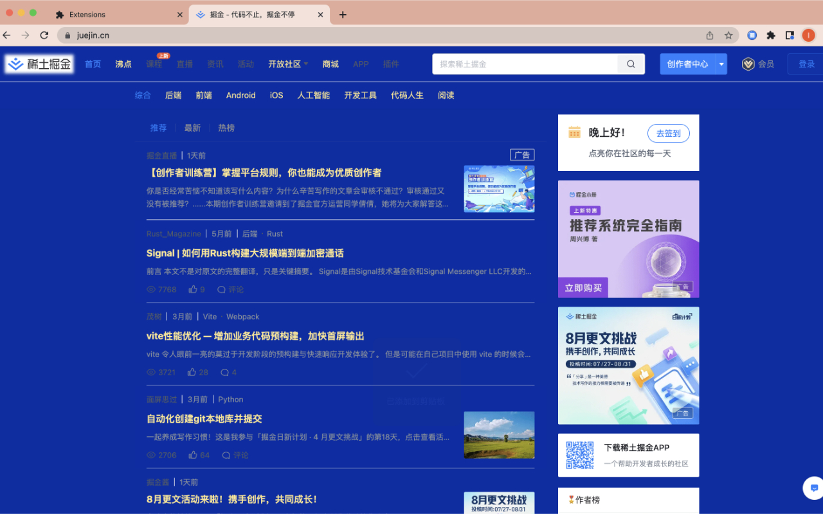Open the 【创作者训练营】 article title
Screen dimensions: 823x514
[264, 173]
